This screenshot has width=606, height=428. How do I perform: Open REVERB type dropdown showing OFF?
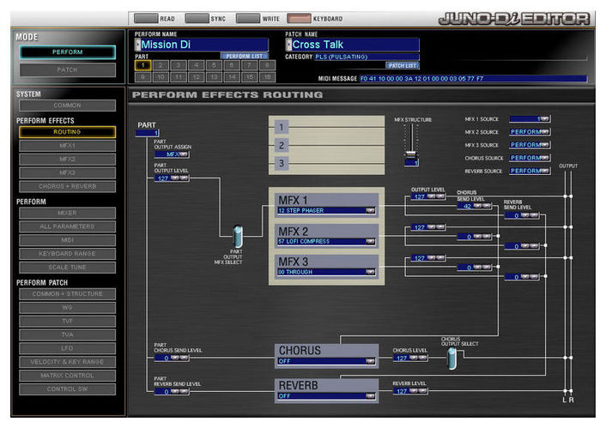click(x=326, y=396)
